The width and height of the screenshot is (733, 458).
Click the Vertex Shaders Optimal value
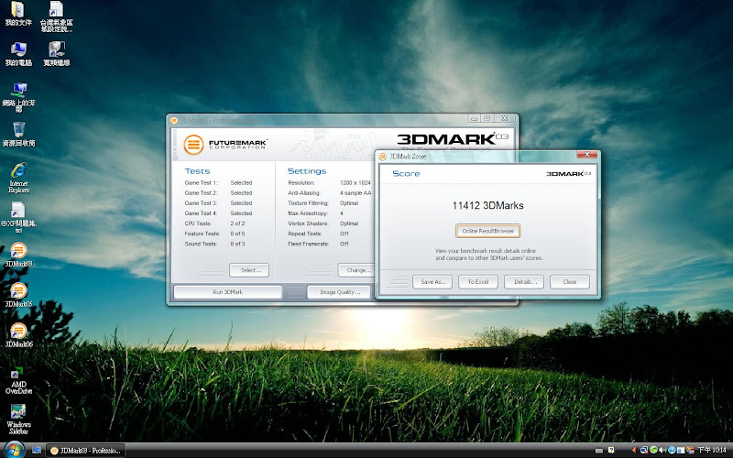tap(349, 224)
